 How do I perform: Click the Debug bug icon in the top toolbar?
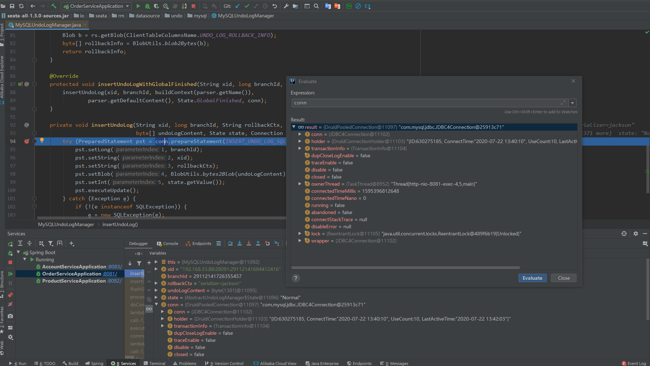tap(147, 6)
